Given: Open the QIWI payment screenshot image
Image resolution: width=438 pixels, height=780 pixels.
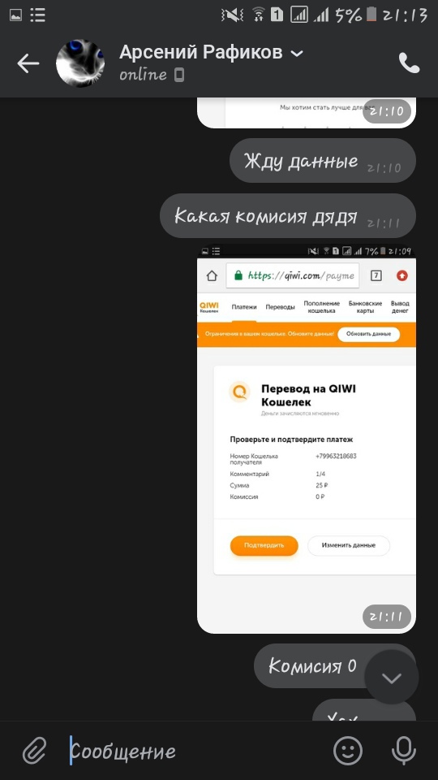Looking at the screenshot, I should pyautogui.click(x=307, y=438).
